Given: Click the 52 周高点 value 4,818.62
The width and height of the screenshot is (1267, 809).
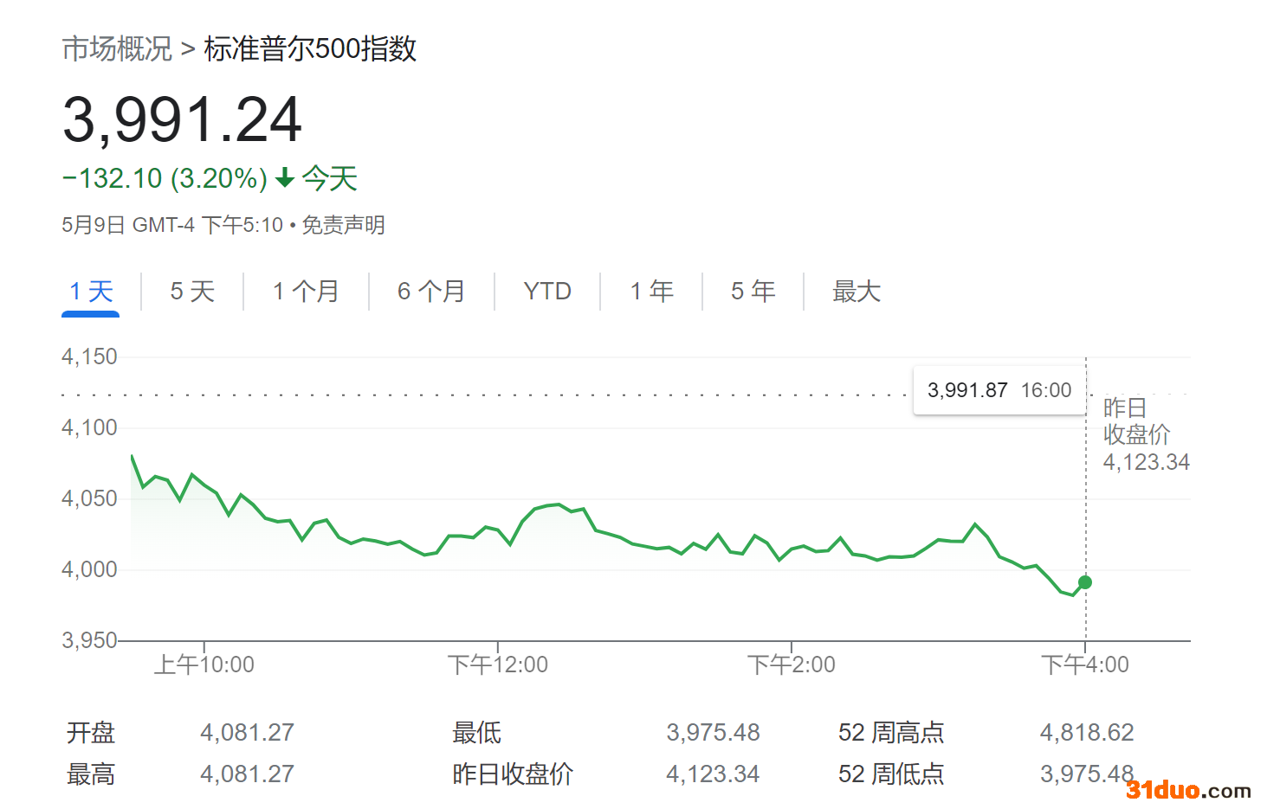Looking at the screenshot, I should tap(1087, 733).
